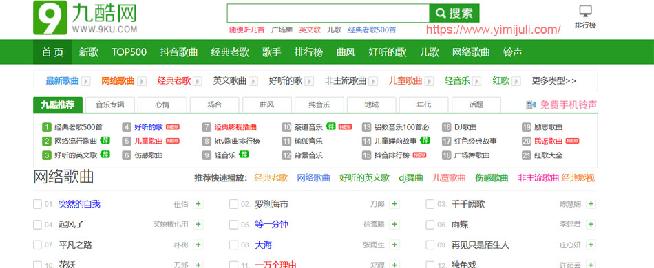Select the 九酷推荐 tab
The image size is (654, 268).
coord(58,105)
